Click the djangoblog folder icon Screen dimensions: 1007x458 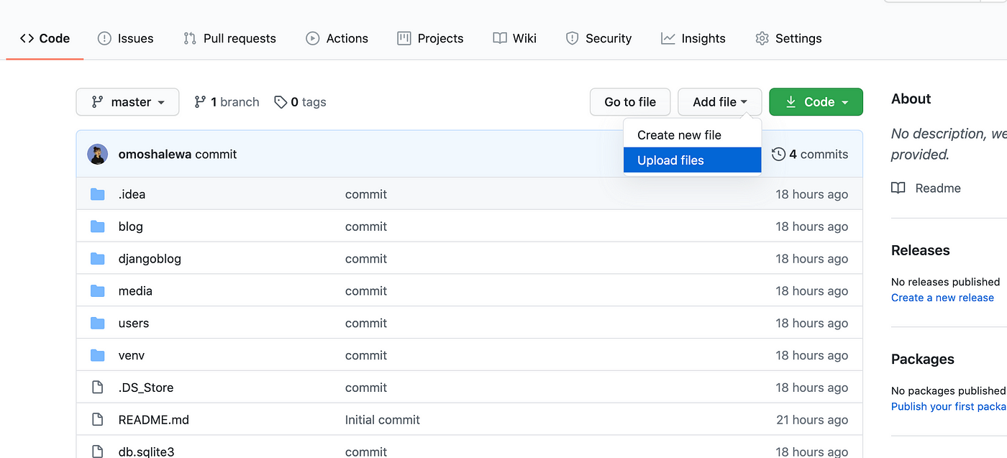(x=98, y=259)
